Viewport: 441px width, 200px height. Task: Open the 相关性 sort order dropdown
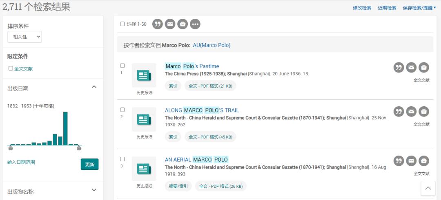coord(25,37)
